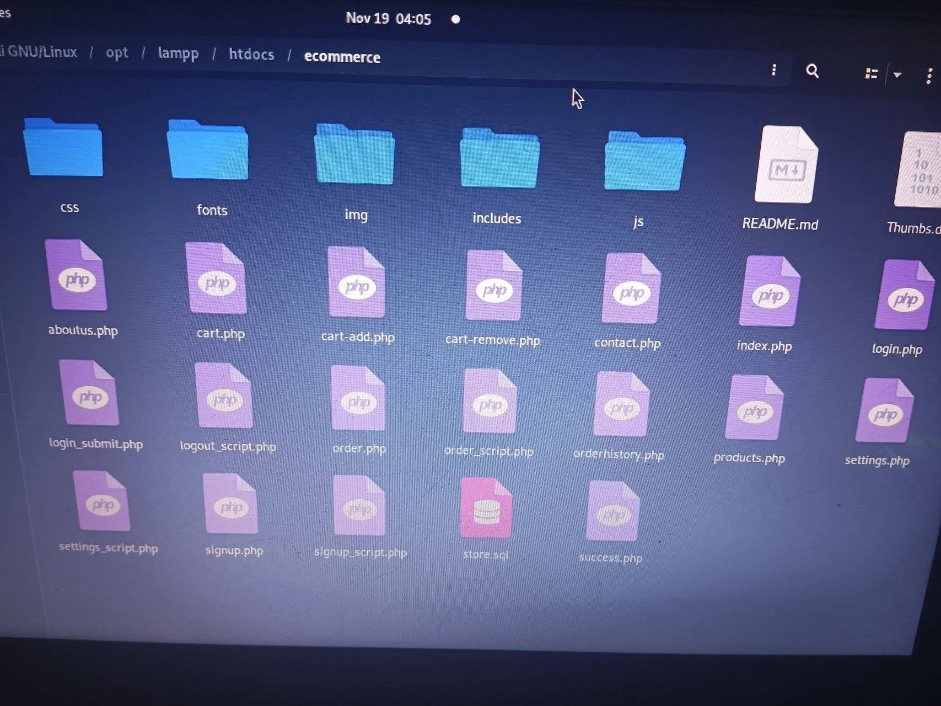Screen dimensions: 941x706
Task: Open the clock Nov 19 04:05 in top bar
Action: pyautogui.click(x=388, y=19)
